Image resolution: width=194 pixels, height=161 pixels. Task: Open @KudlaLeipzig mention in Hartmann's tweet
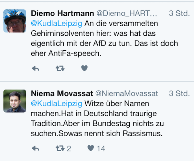[x=56, y=24]
